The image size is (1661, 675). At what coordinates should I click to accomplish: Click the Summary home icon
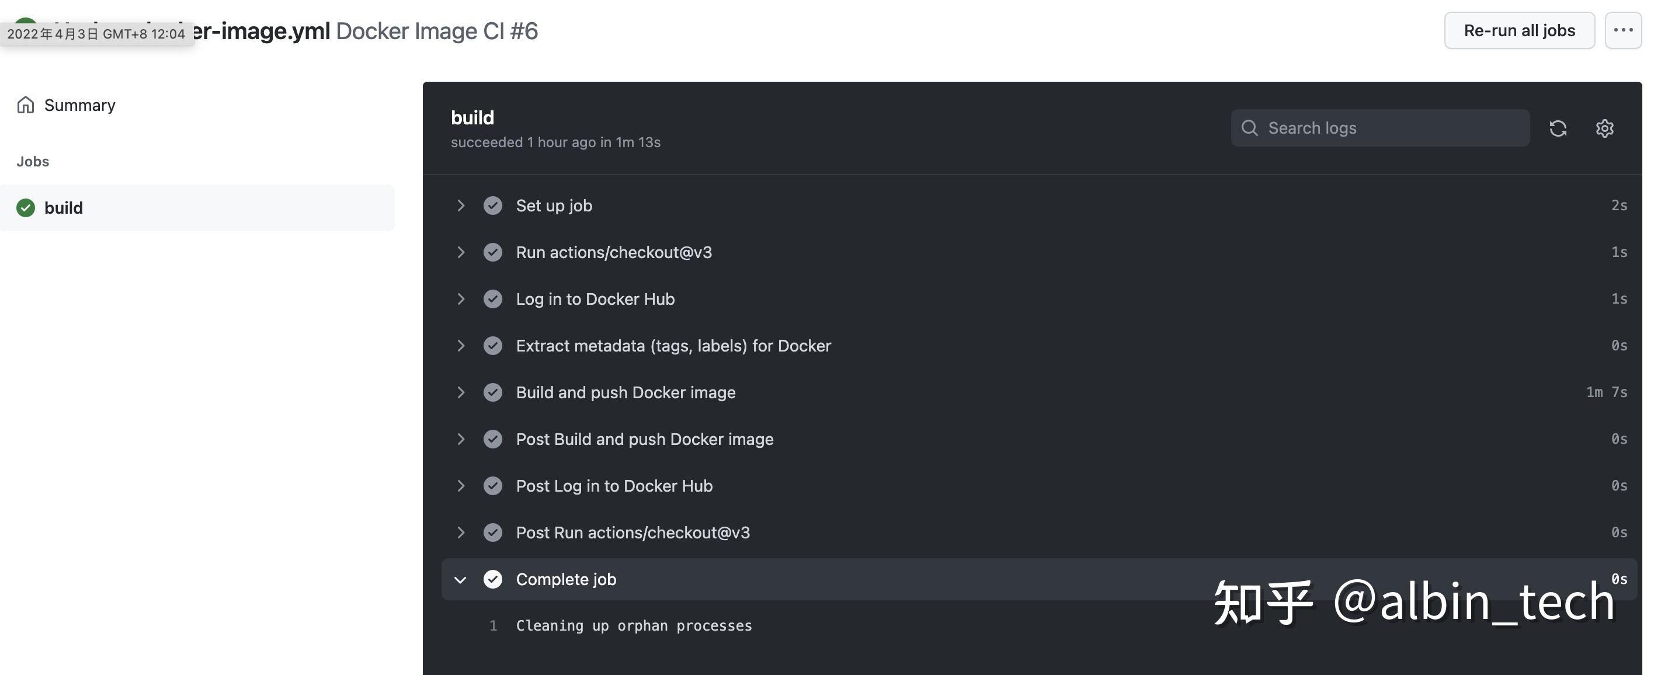tap(26, 105)
